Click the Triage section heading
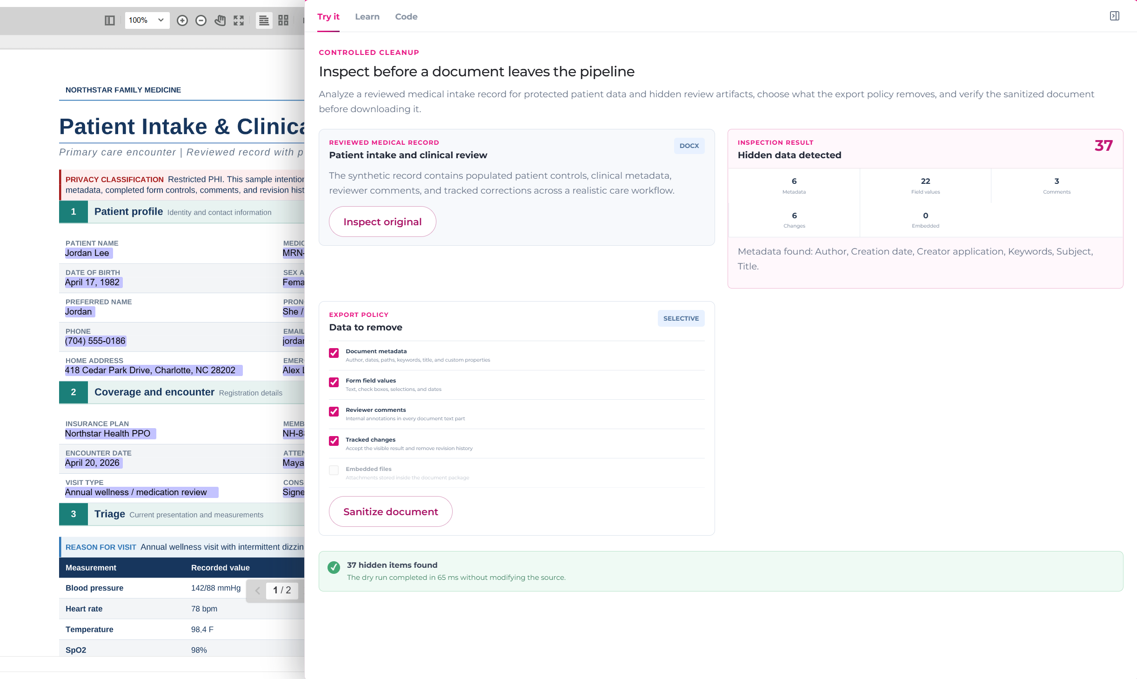 point(109,514)
